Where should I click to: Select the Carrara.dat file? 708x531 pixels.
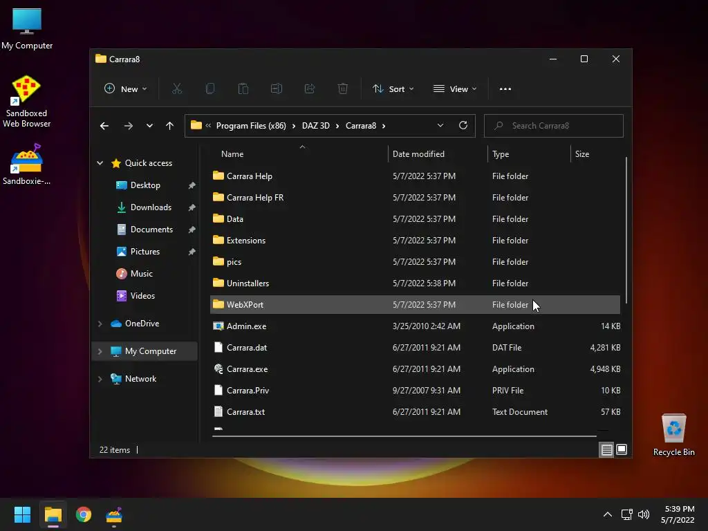click(x=415, y=348)
